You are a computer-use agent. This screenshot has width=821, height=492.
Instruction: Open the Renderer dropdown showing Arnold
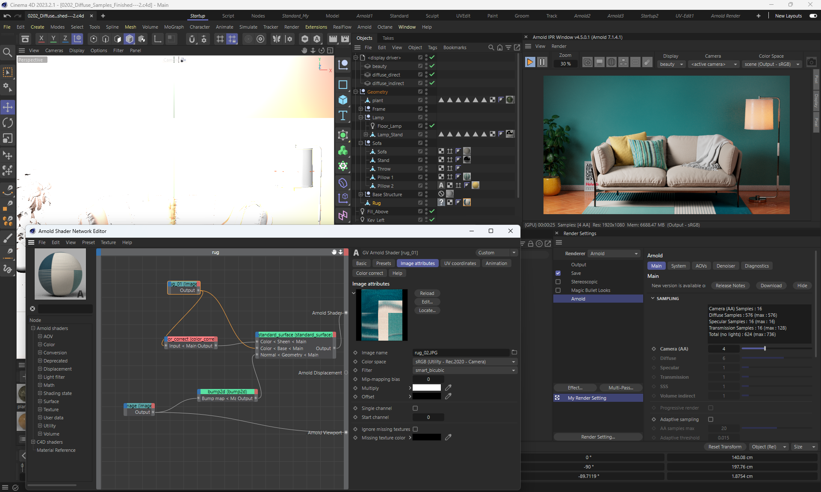[x=614, y=253]
